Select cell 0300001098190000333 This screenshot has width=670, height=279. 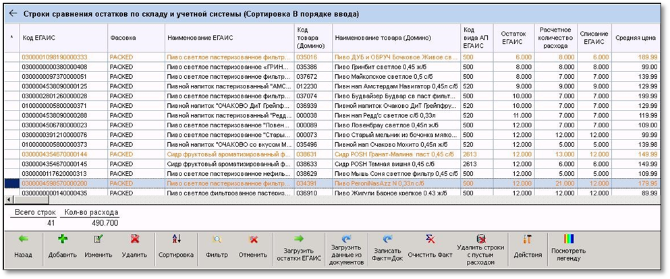click(63, 57)
